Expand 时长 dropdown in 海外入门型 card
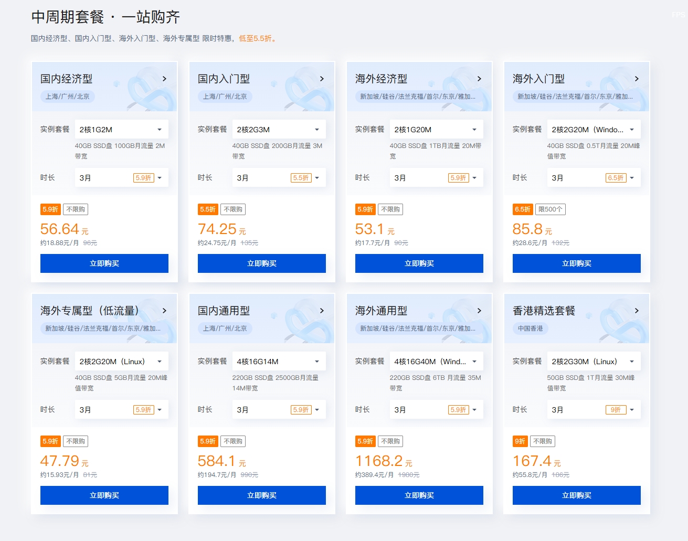 [593, 178]
